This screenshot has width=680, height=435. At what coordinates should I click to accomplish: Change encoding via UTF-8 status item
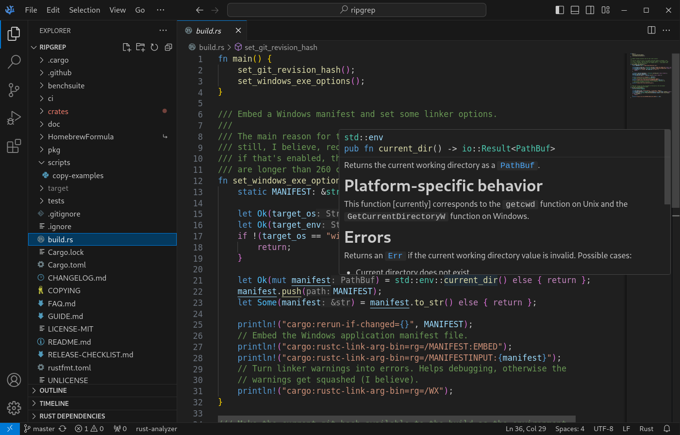click(603, 429)
